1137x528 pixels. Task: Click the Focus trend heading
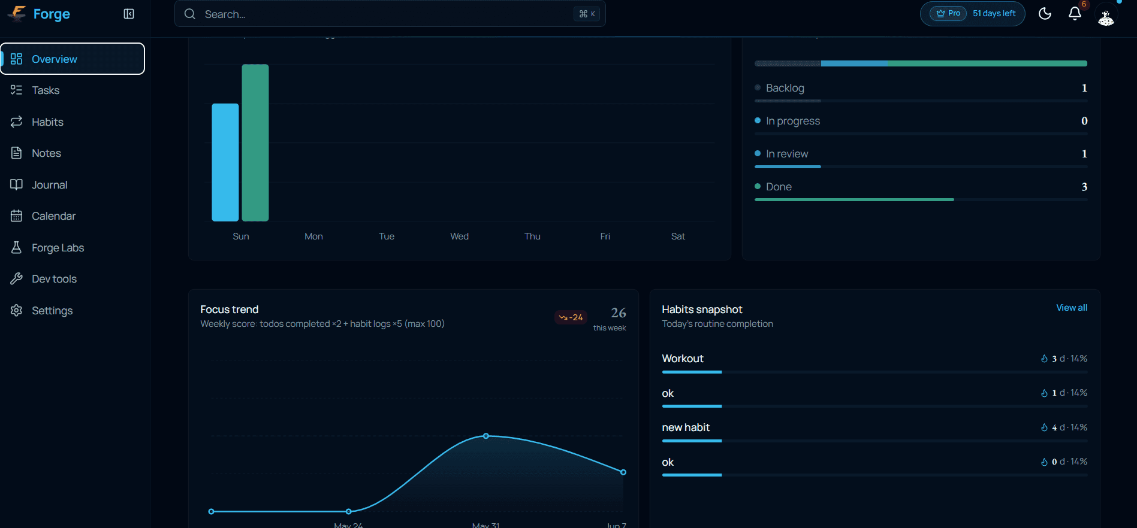pos(230,309)
